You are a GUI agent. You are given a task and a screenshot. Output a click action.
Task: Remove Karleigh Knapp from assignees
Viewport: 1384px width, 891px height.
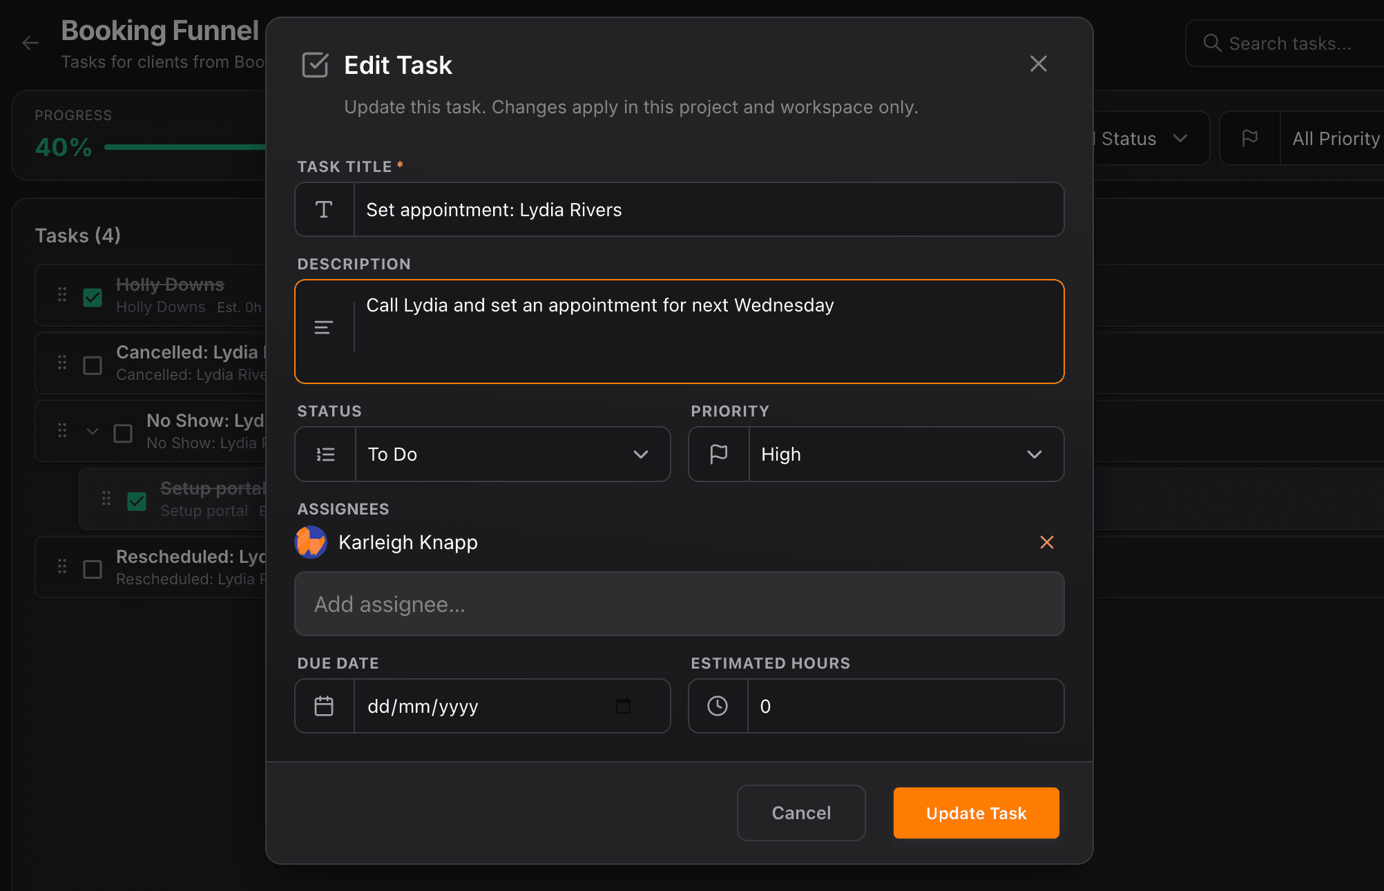pos(1046,542)
